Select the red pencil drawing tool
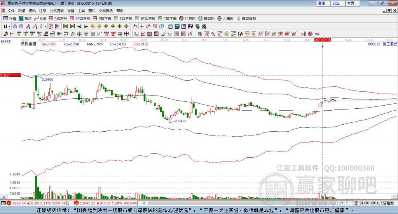This screenshot has height=214, width=398. tap(5, 34)
